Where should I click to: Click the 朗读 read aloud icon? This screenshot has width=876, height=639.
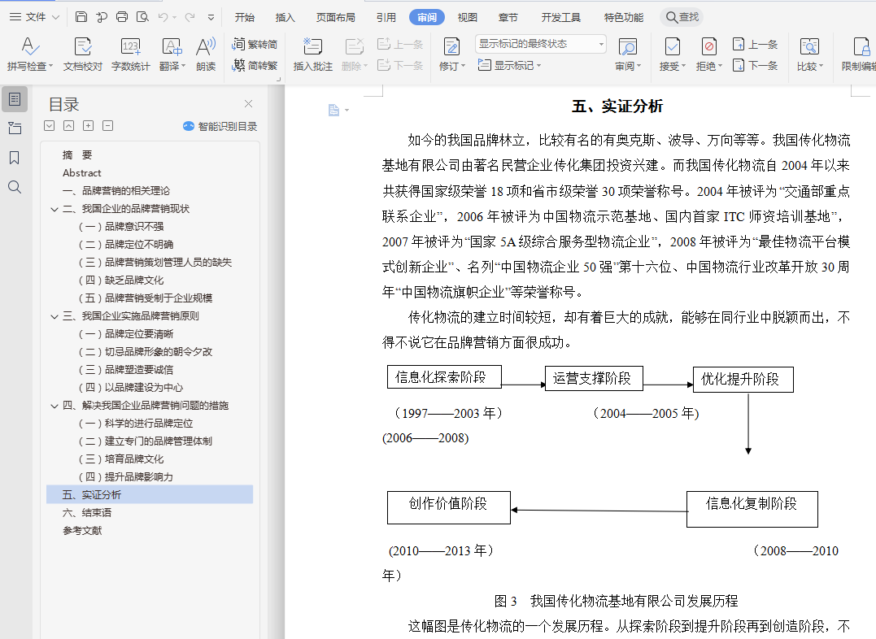(x=206, y=54)
